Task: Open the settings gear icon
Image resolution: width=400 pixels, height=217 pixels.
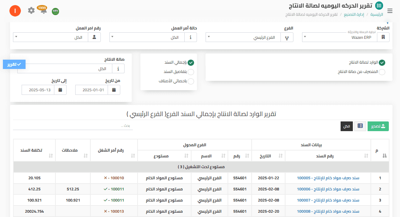Action: pos(31,11)
